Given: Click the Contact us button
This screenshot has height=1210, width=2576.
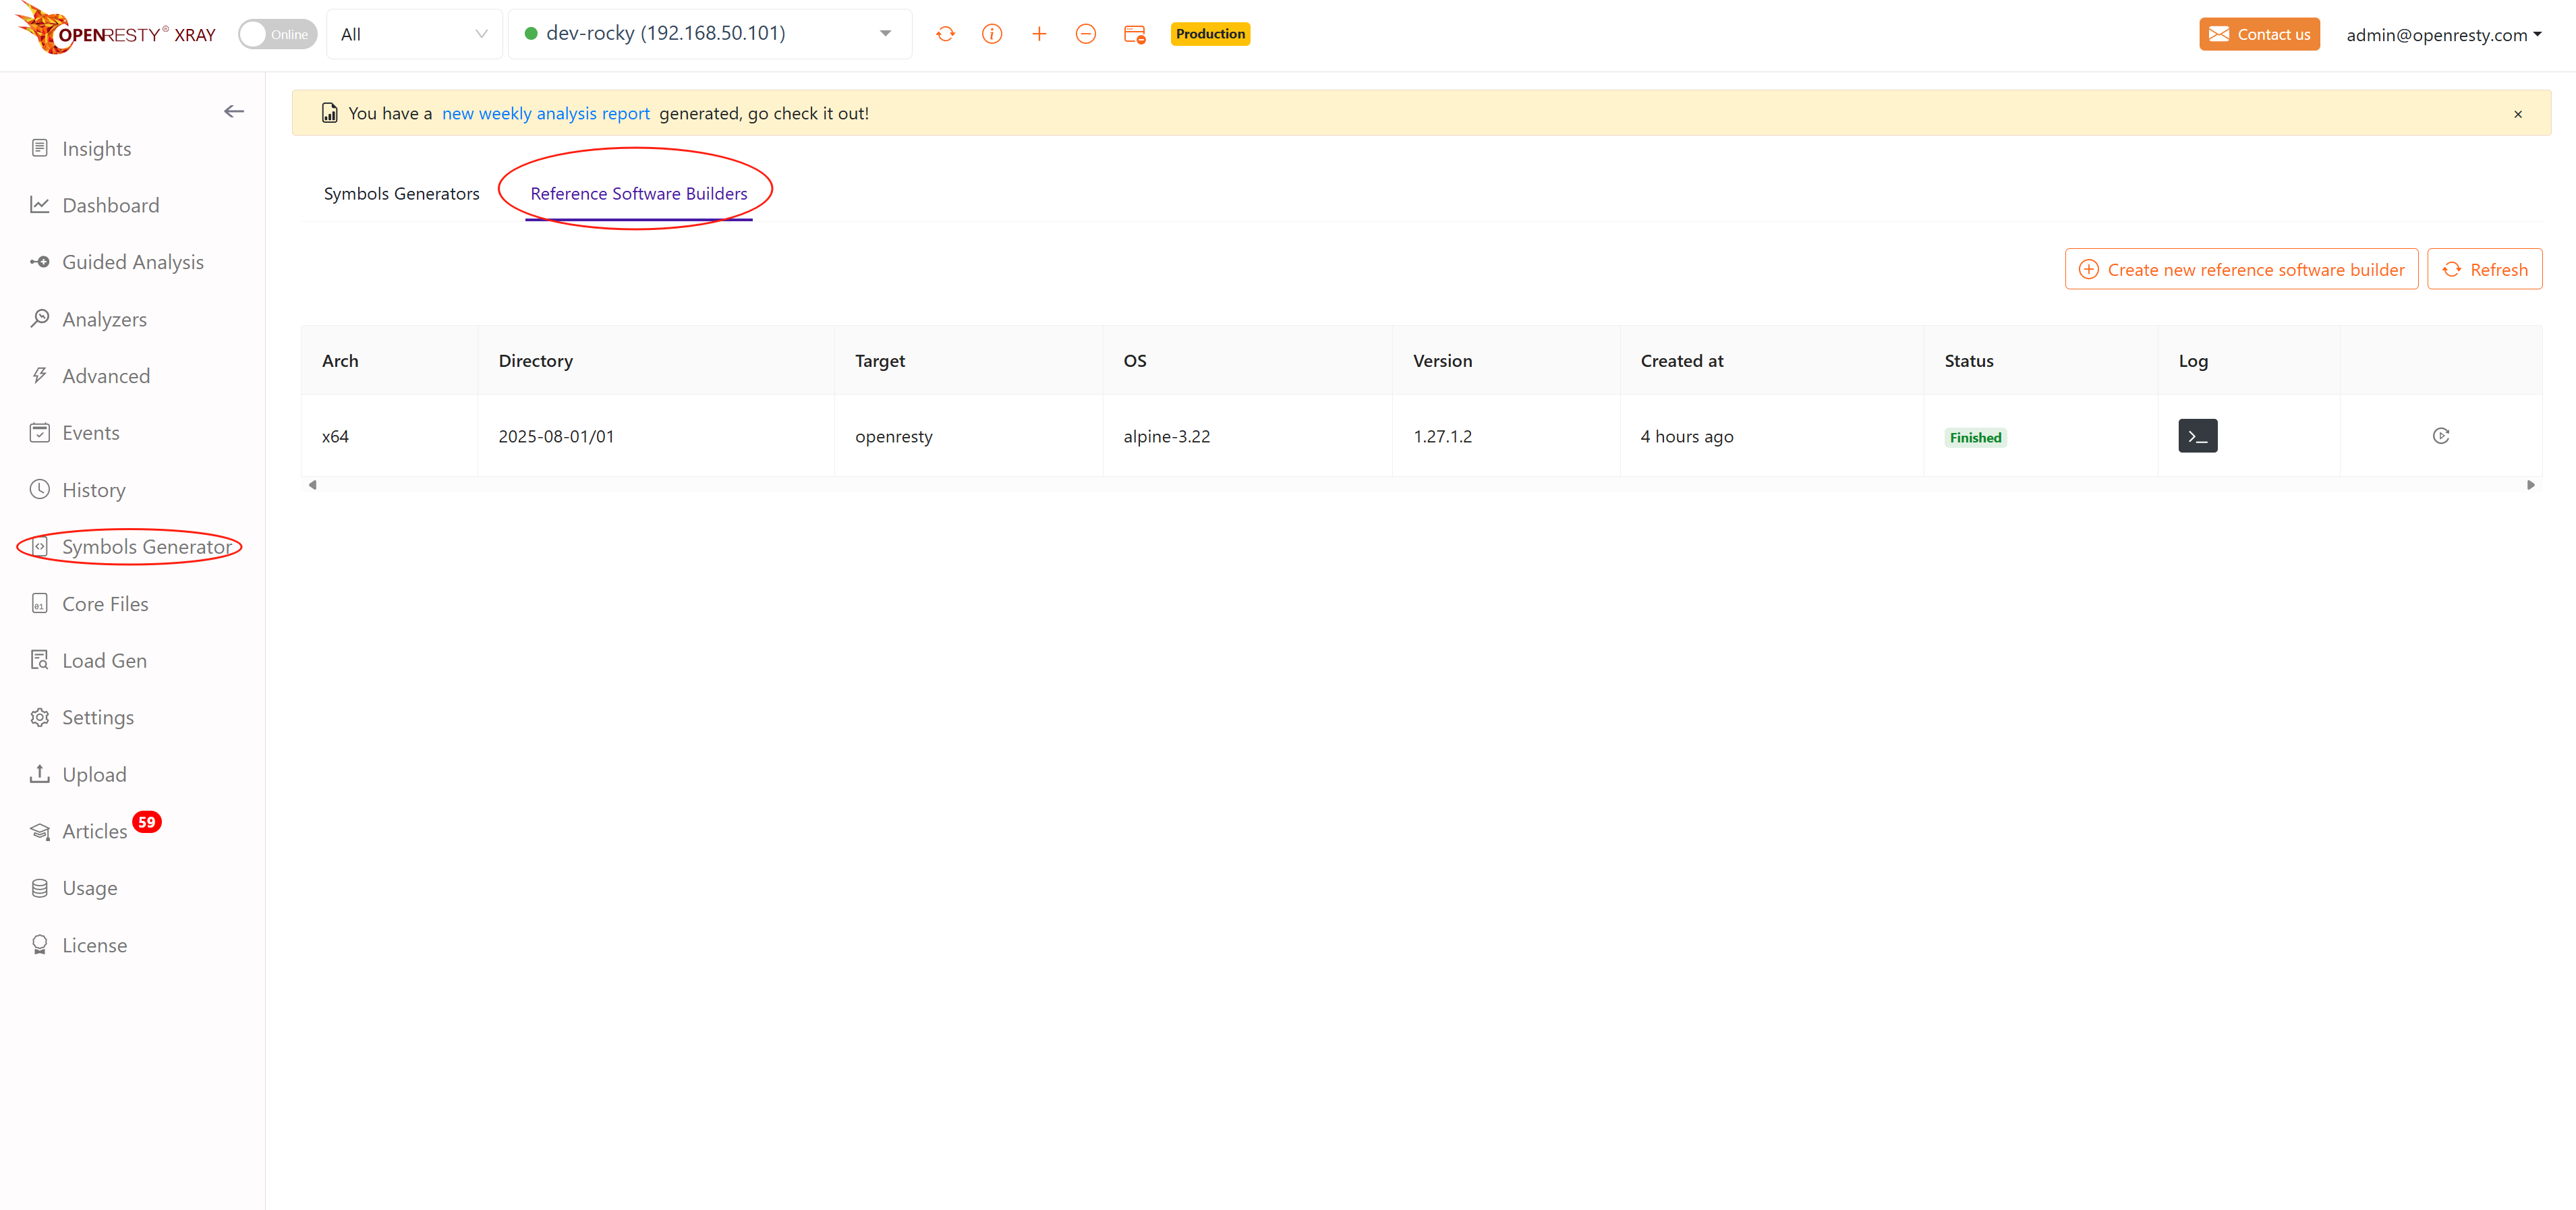Looking at the screenshot, I should 2259,34.
